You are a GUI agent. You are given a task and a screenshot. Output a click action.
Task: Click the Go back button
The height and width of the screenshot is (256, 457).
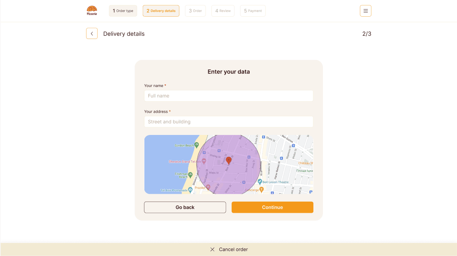(x=185, y=207)
